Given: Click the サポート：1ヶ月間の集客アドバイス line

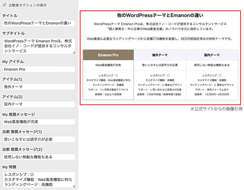Looking at the screenshot, I should [x=108, y=90].
